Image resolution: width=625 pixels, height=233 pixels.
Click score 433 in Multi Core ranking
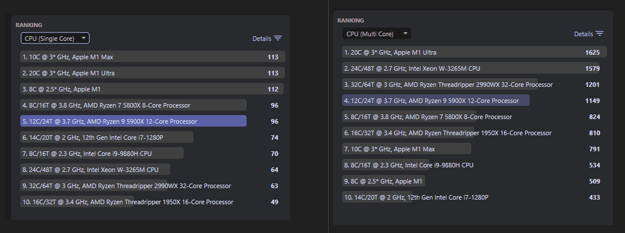click(x=594, y=197)
